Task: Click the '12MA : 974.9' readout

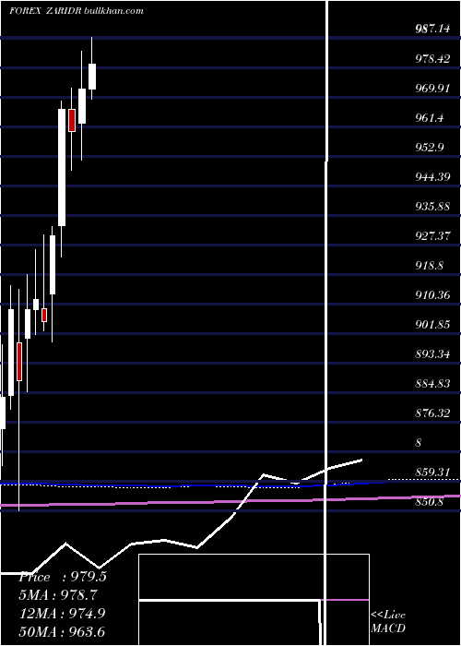Action: (63, 614)
